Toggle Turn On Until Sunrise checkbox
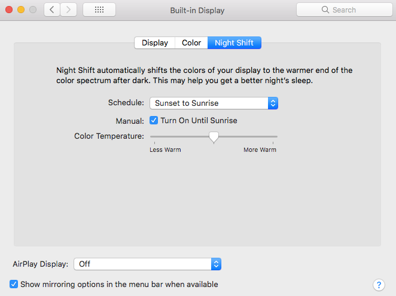 point(154,120)
